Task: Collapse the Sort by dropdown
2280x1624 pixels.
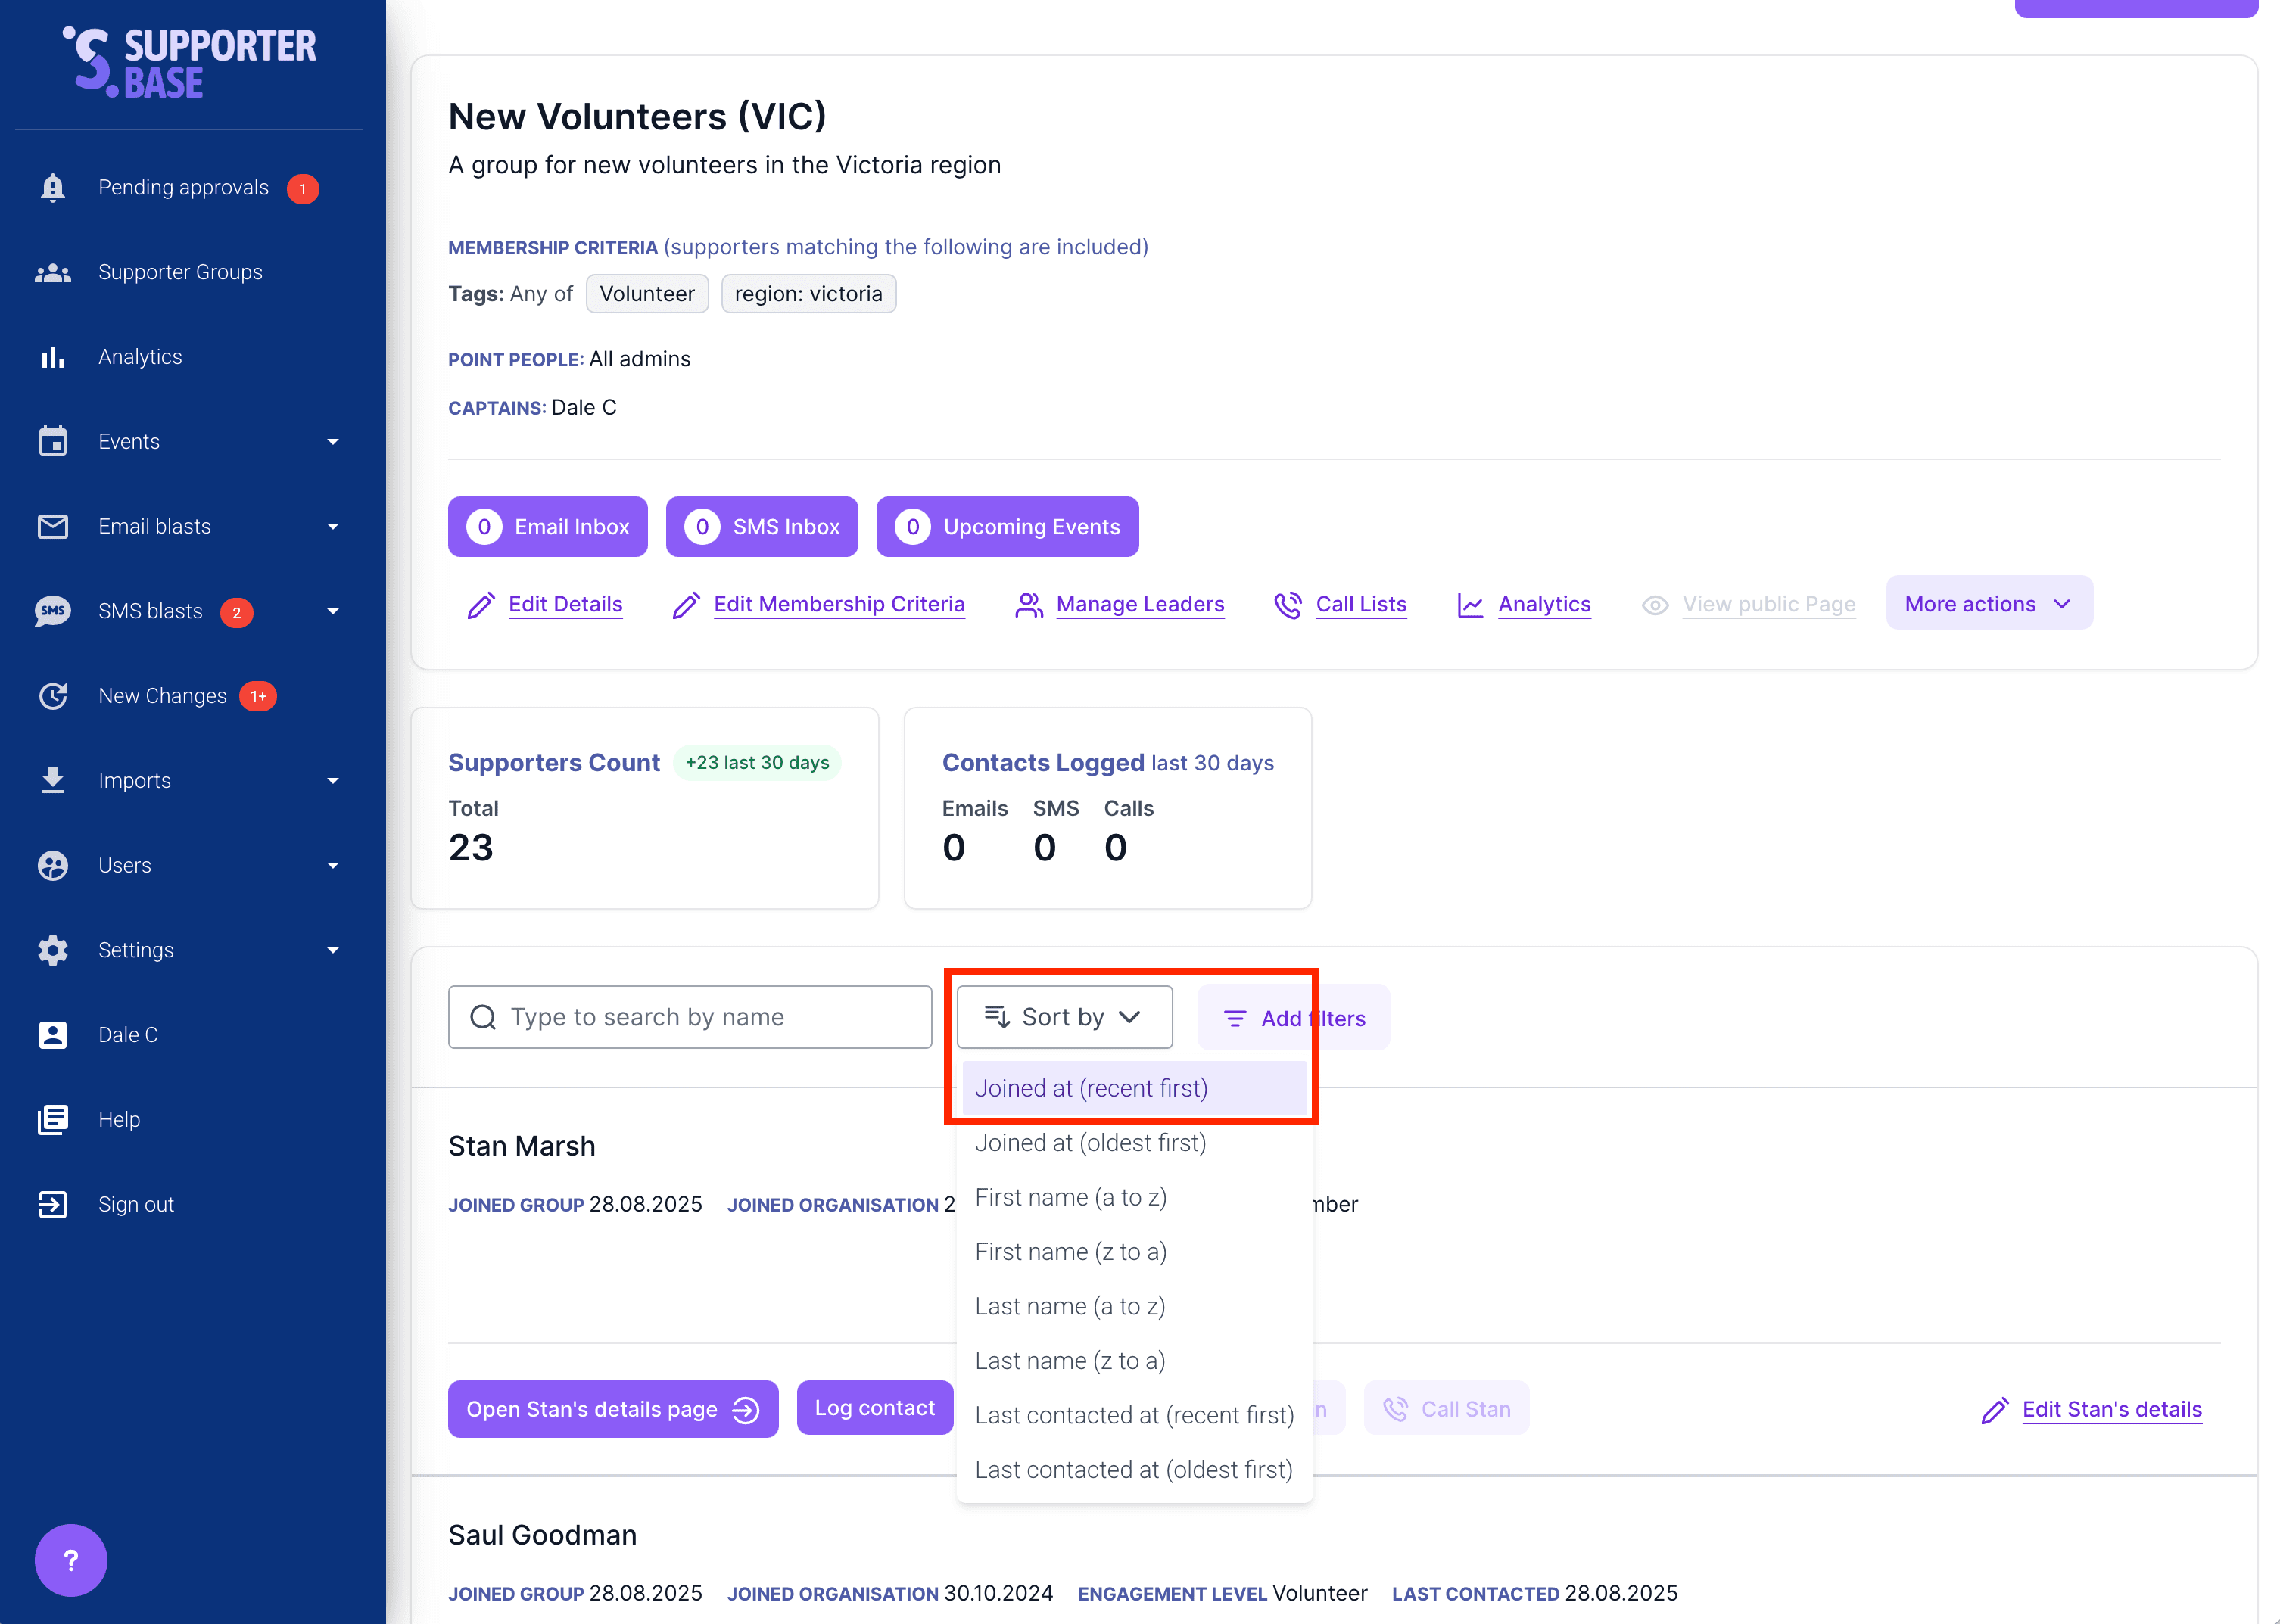Action: (1064, 1017)
